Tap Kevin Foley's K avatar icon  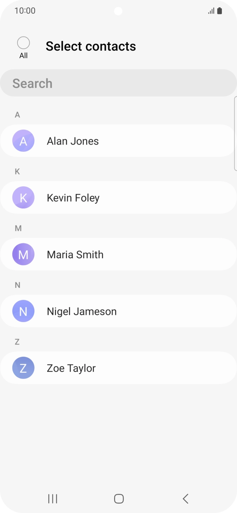point(23,198)
